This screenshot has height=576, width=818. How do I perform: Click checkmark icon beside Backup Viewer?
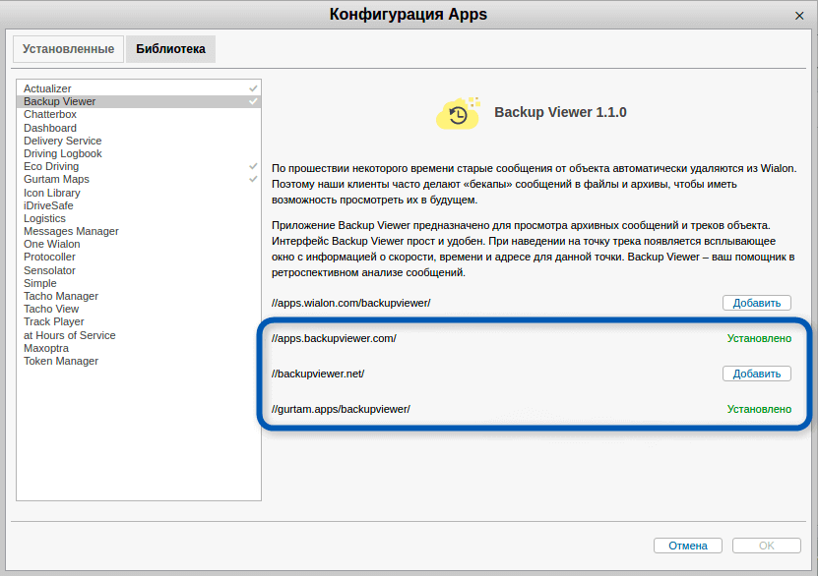253,101
